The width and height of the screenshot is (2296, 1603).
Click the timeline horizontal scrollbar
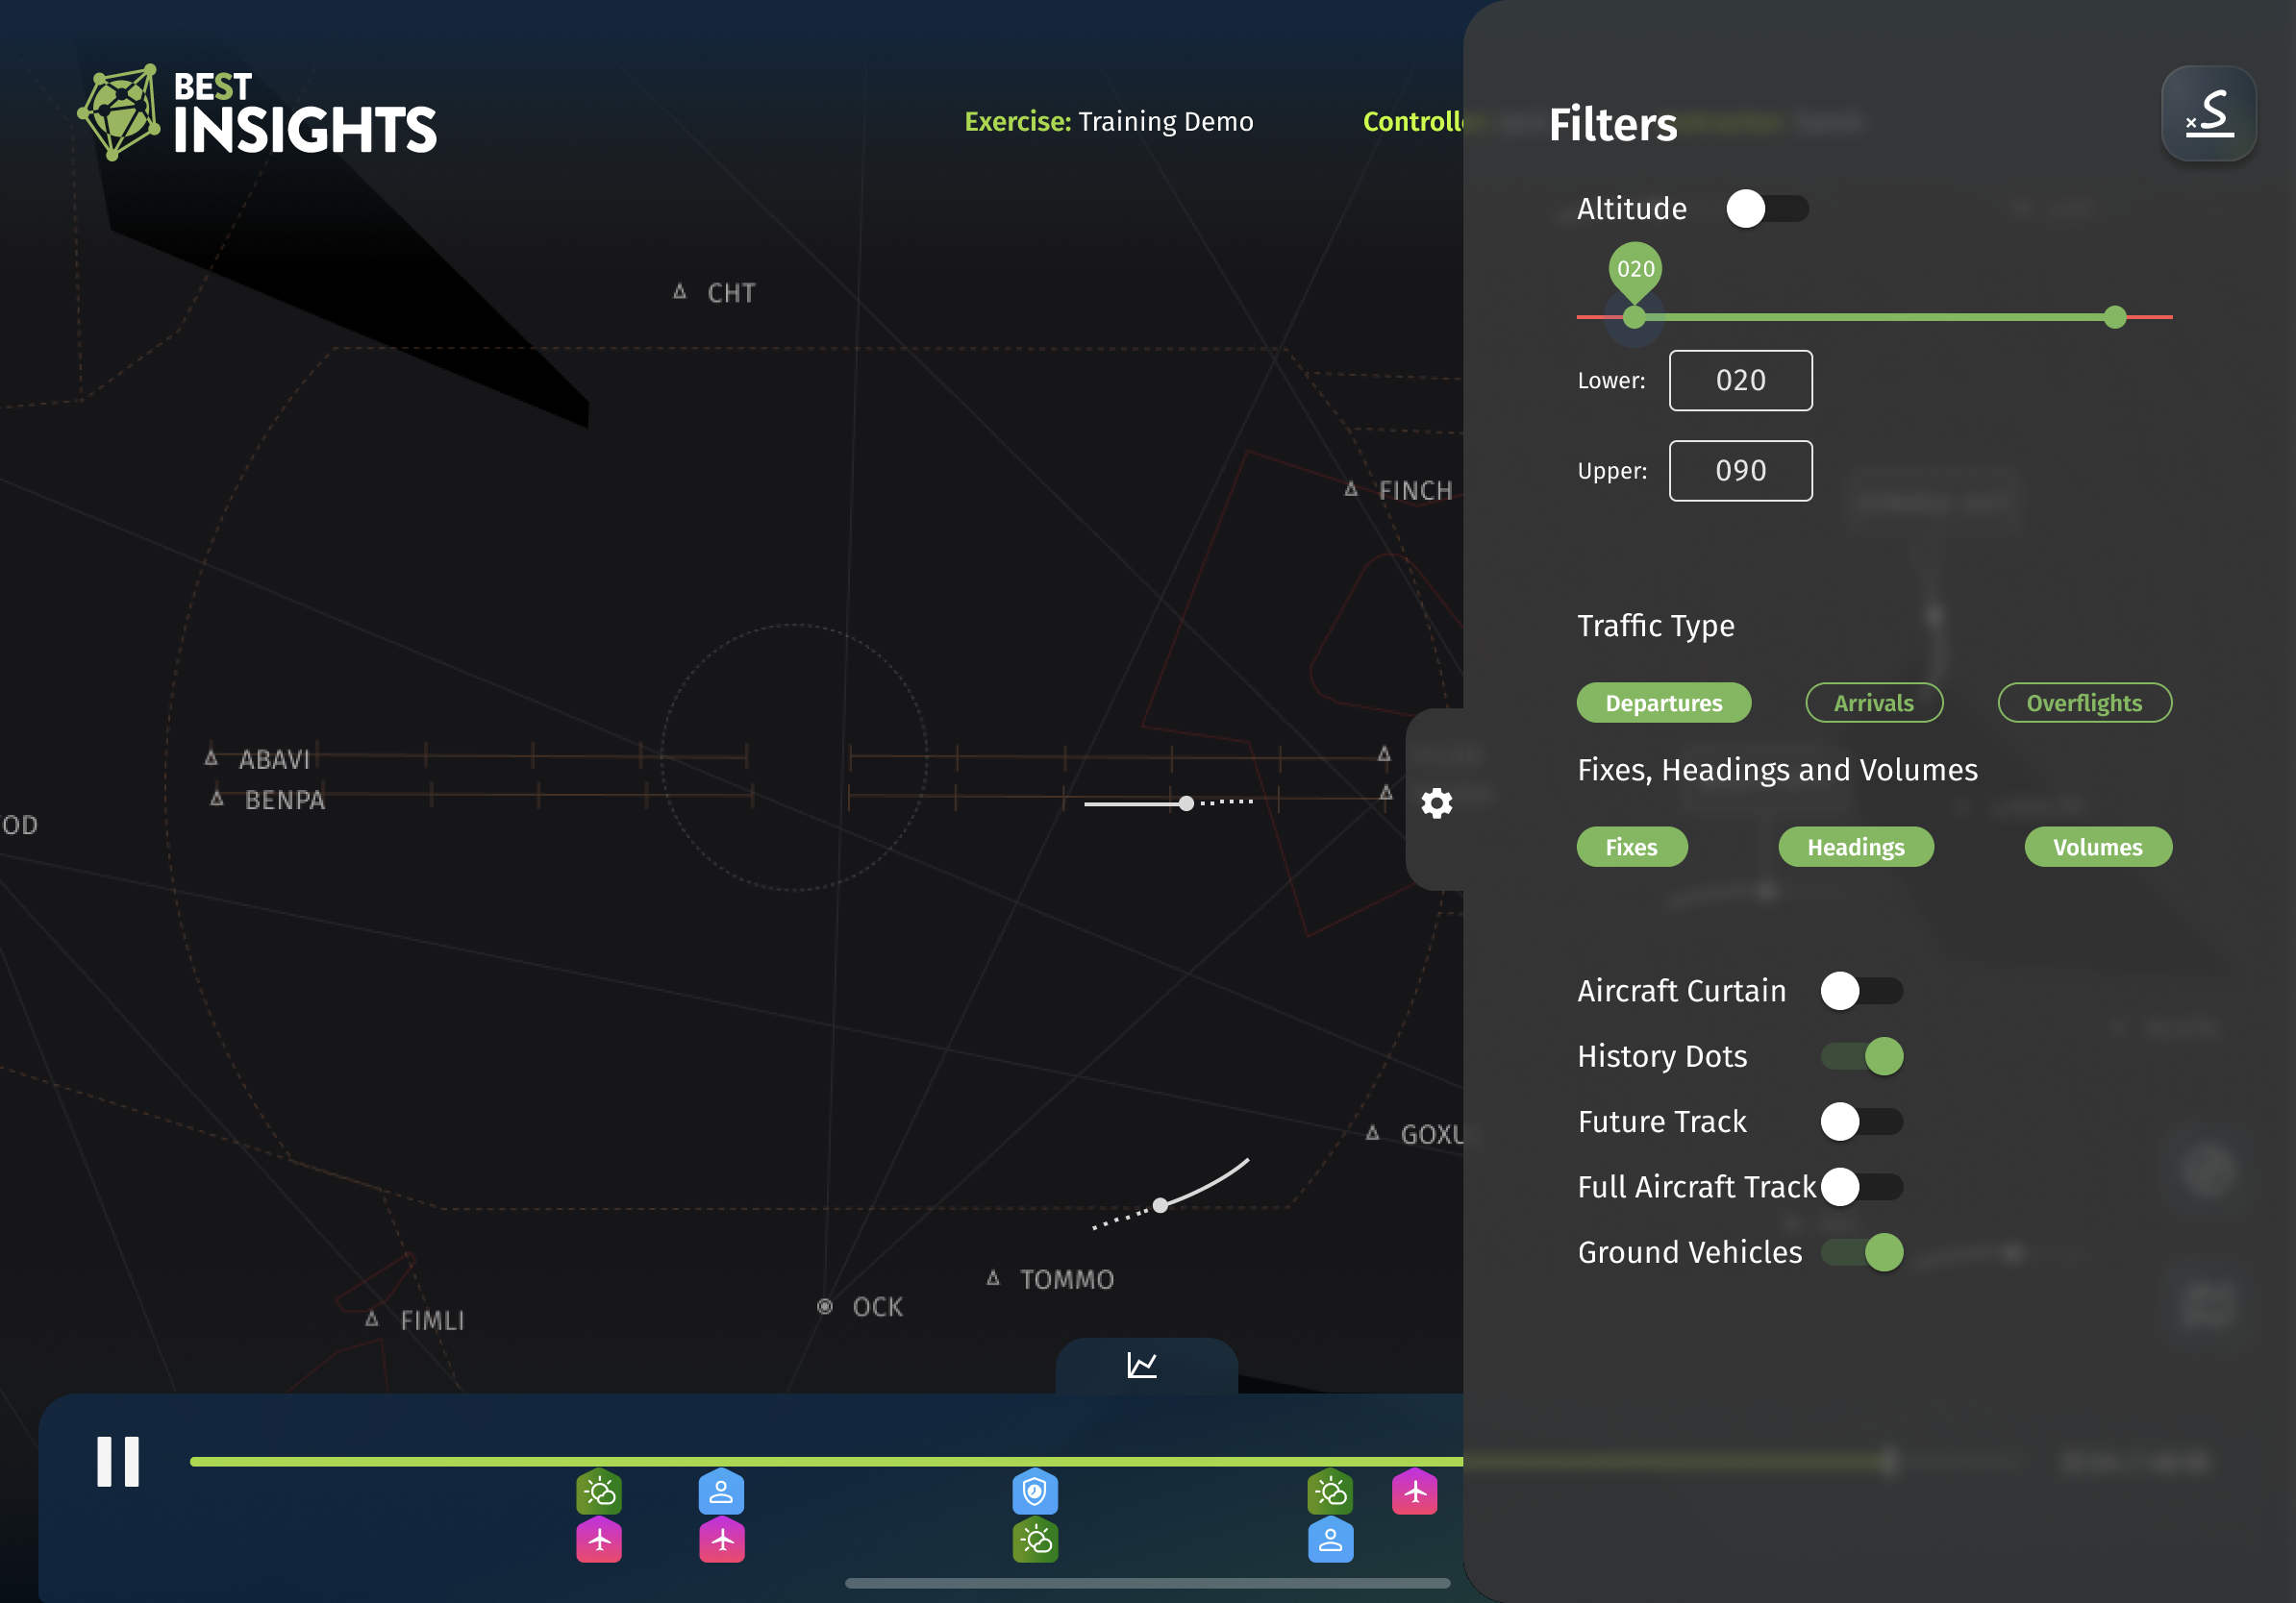point(1147,1583)
